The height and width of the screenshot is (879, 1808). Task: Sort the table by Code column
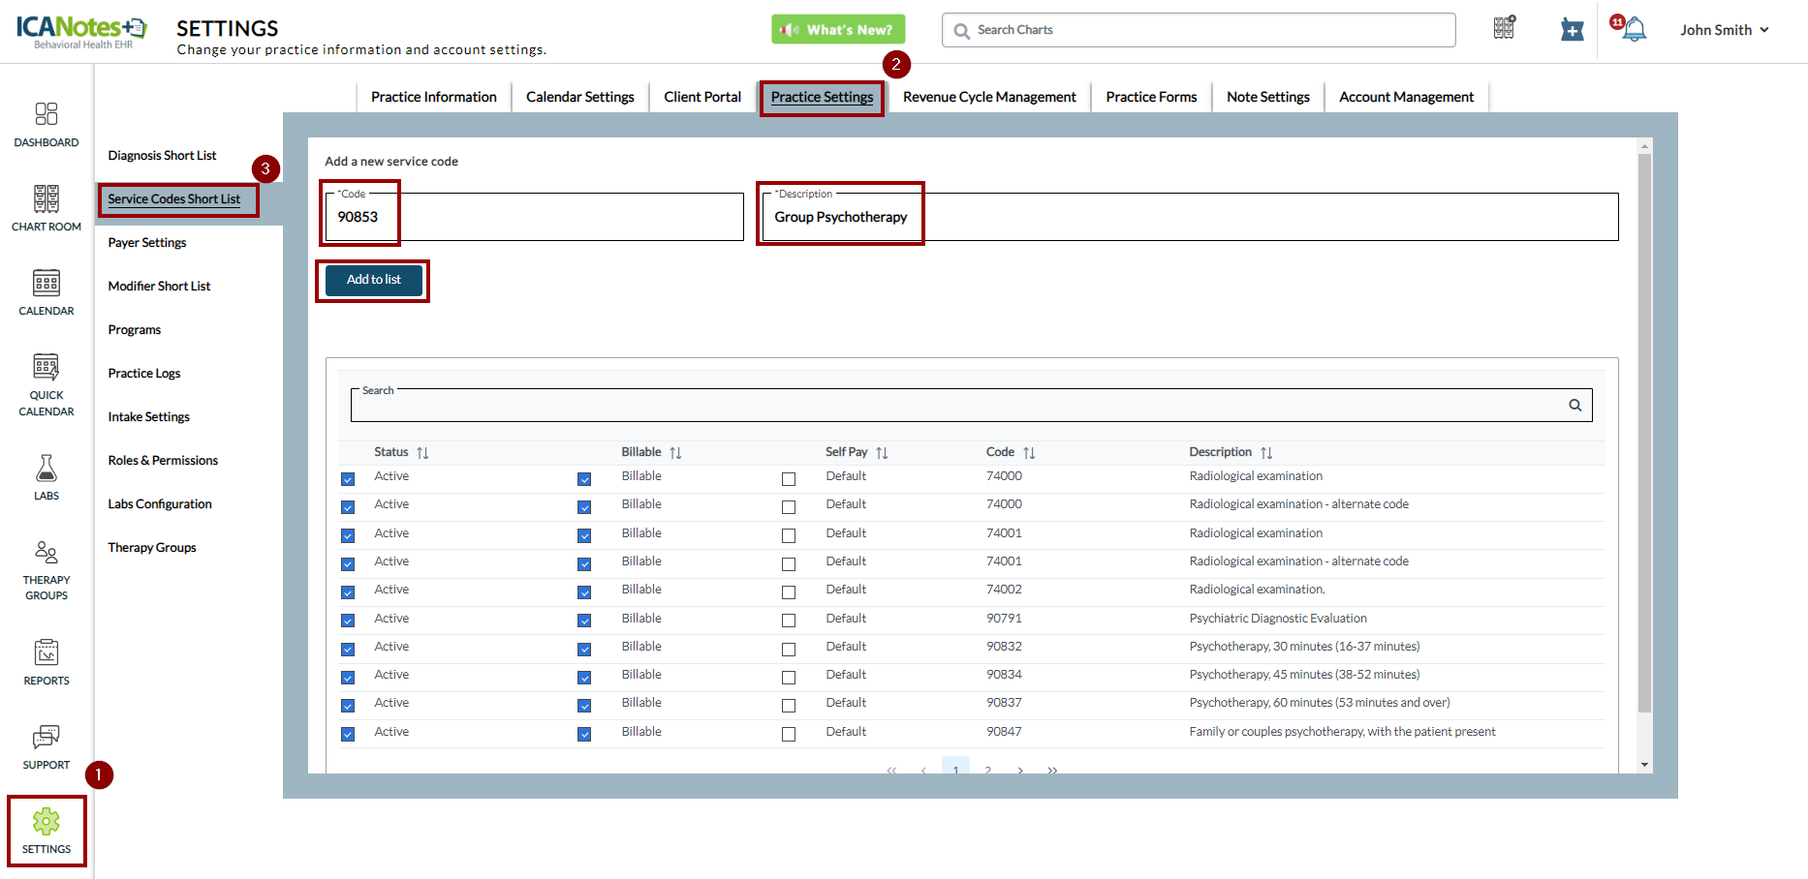[x=1029, y=453]
